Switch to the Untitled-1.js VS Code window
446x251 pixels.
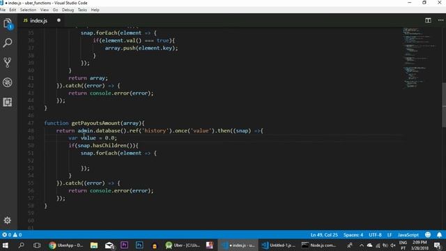click(x=279, y=245)
